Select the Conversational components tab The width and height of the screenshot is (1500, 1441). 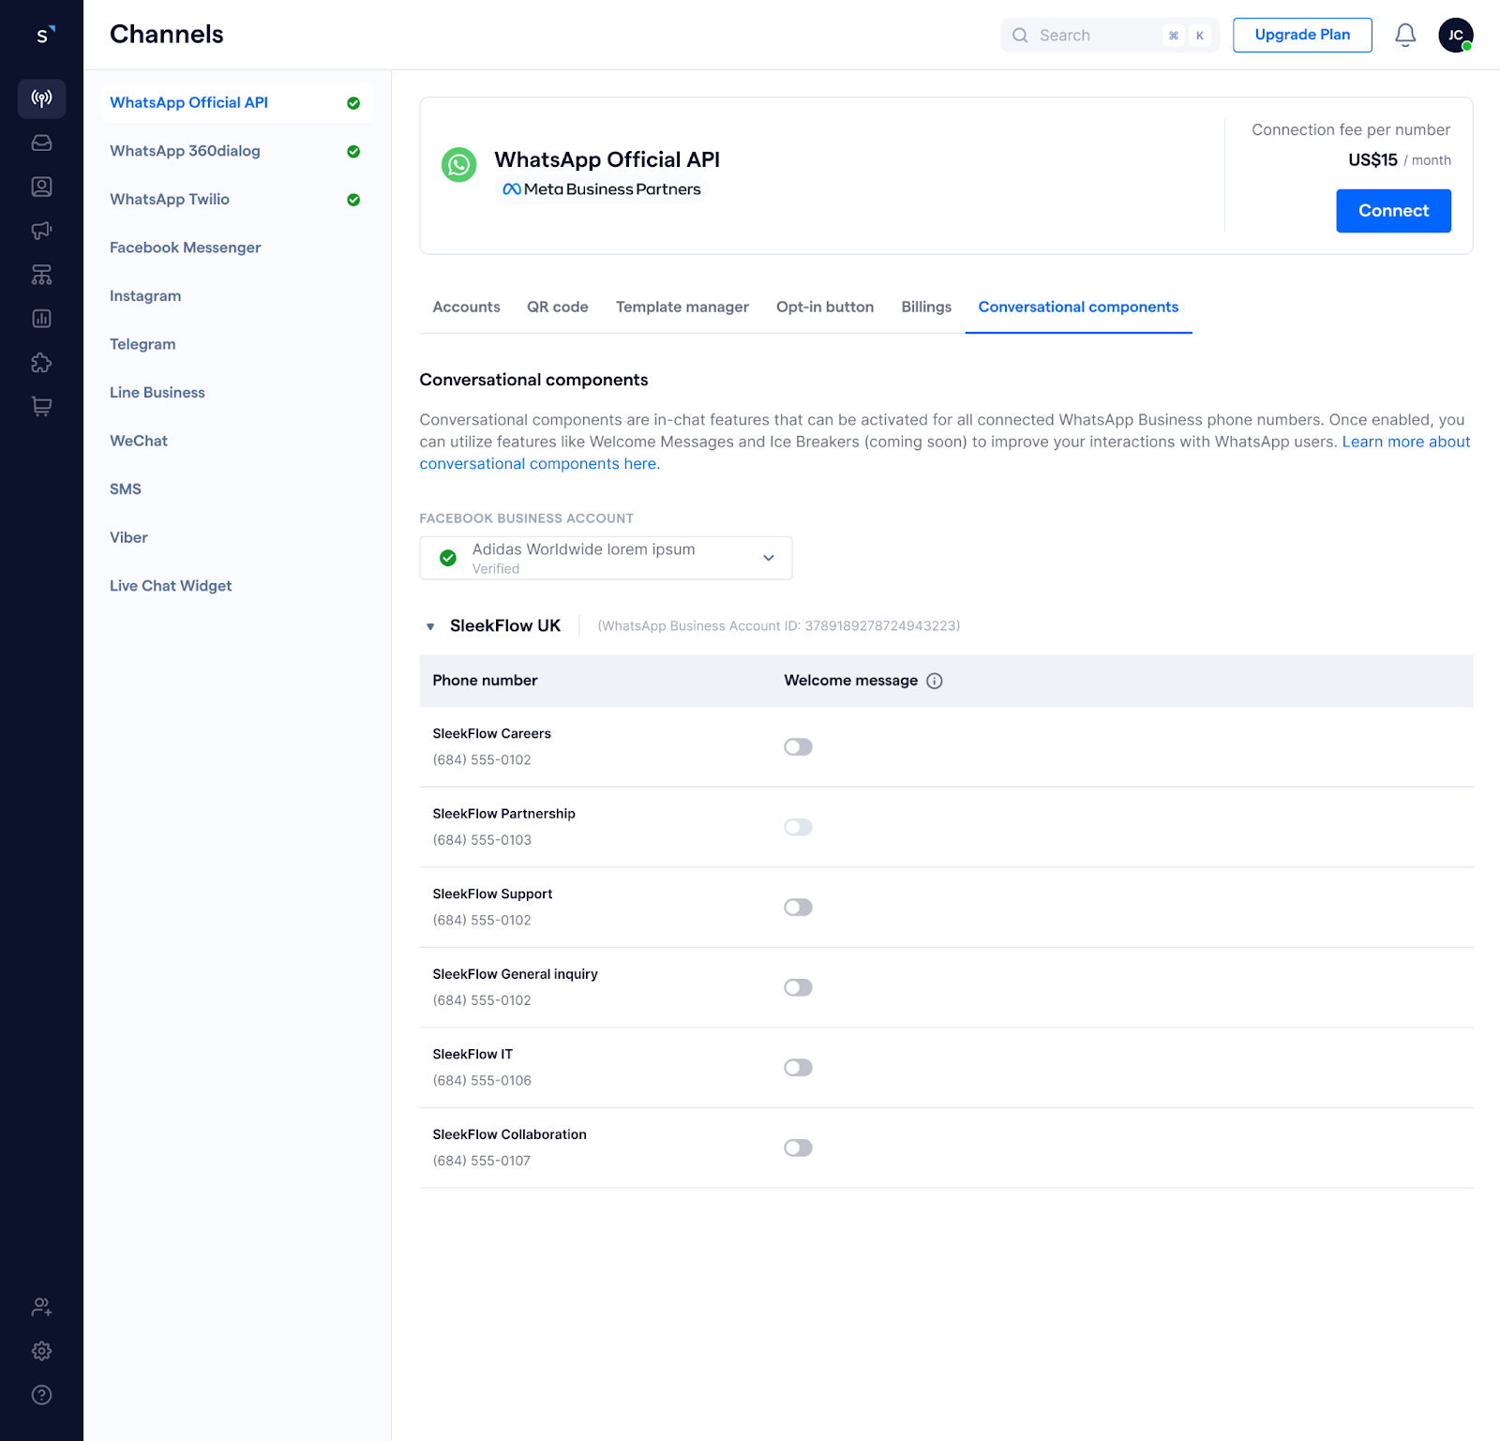[x=1078, y=307]
